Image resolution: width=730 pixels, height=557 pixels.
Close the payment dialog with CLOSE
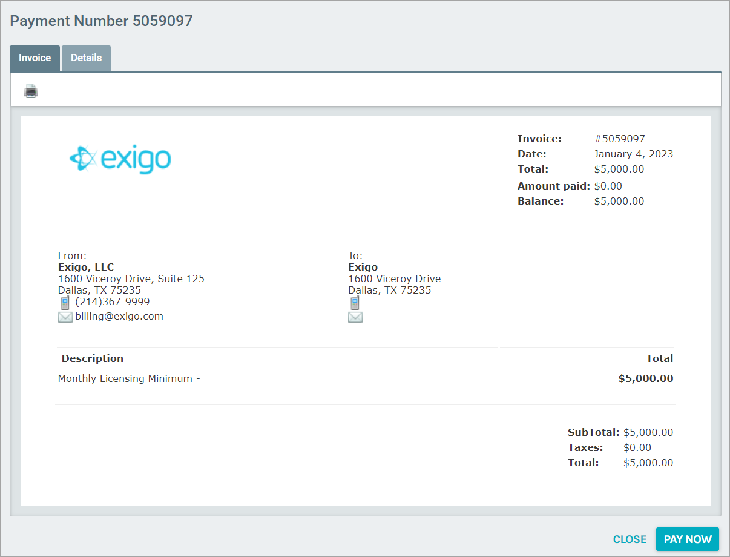coord(630,539)
